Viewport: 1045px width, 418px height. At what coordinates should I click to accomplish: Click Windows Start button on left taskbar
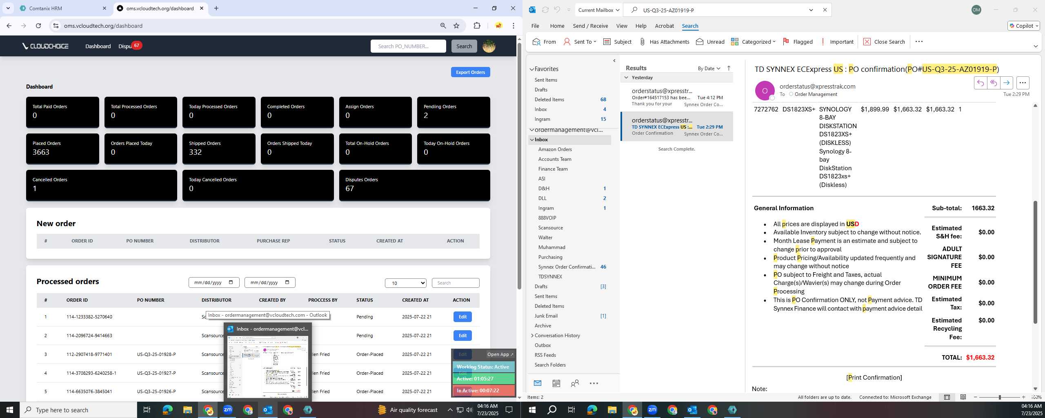tap(10, 410)
